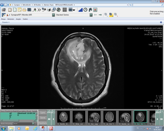
Task: Click the X icon left of the thumbnail strip
Action: pyautogui.click(x=54, y=111)
